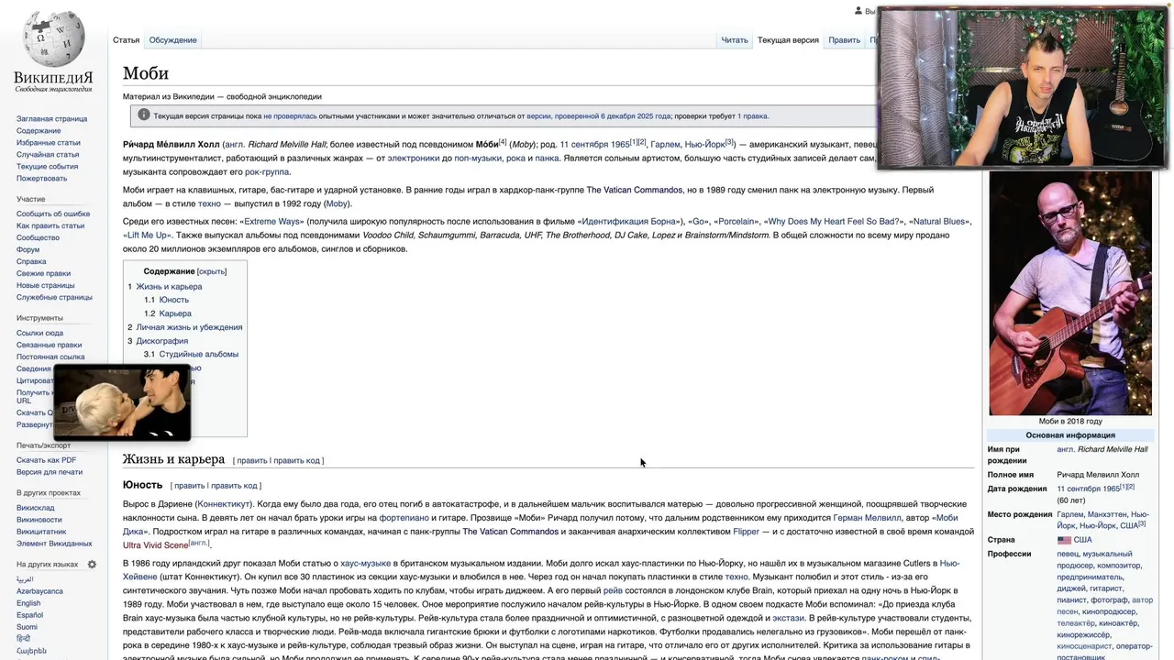Click the Wikipedia globe logo
Screen dimensions: 1174x660
(x=53, y=38)
